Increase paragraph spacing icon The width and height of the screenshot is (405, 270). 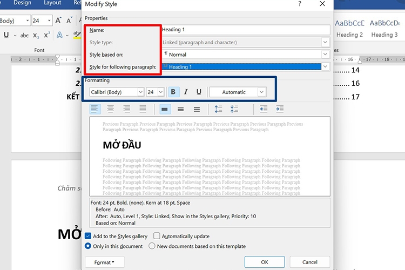(x=218, y=109)
